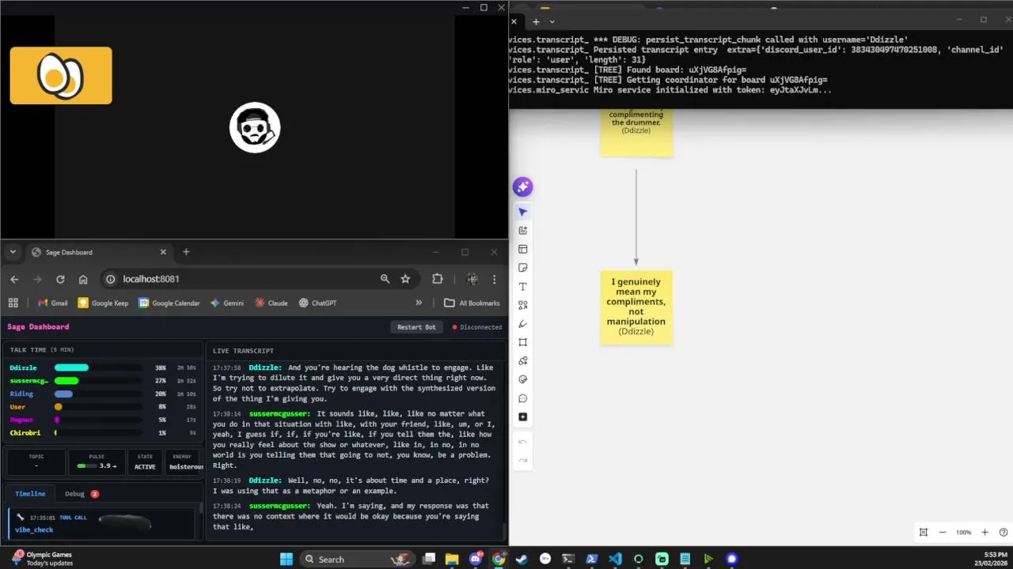
Task: Reload the Sage Dashboard page
Action: [x=60, y=279]
